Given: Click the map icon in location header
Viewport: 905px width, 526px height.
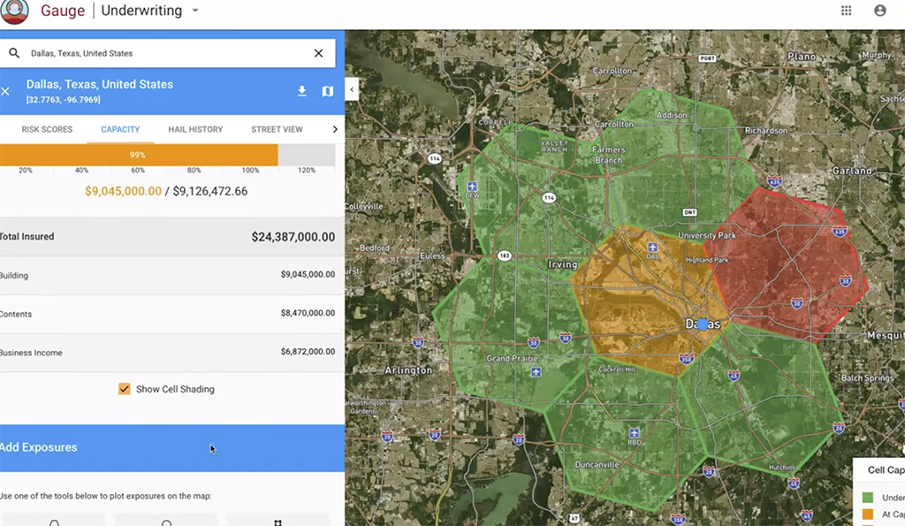Looking at the screenshot, I should (327, 91).
